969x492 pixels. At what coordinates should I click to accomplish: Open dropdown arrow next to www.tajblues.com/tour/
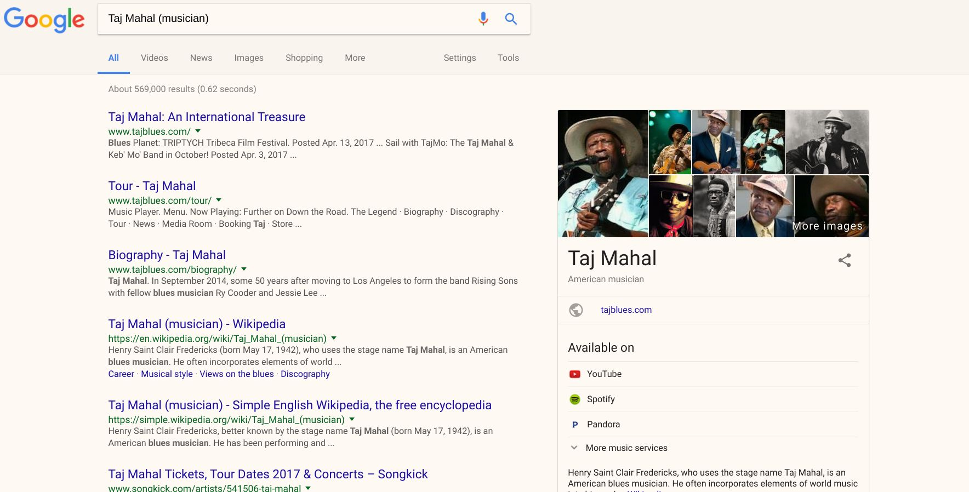tap(219, 201)
